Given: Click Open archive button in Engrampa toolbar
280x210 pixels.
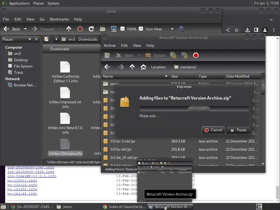Looking at the screenshot, I should click(x=124, y=55).
